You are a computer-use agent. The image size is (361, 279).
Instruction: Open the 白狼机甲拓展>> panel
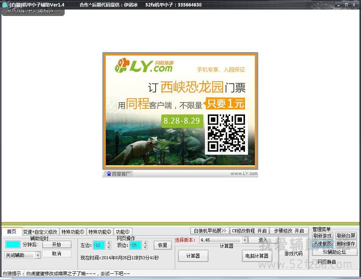coord(210,231)
